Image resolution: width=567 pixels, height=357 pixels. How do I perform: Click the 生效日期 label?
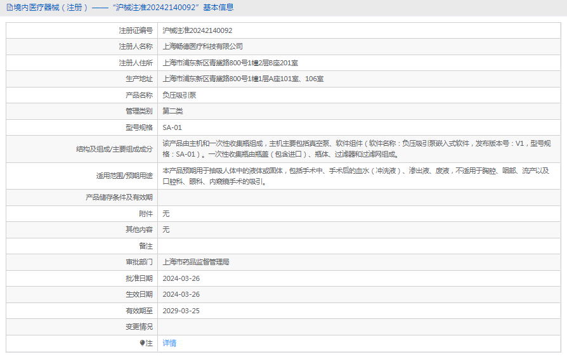pyautogui.click(x=139, y=294)
